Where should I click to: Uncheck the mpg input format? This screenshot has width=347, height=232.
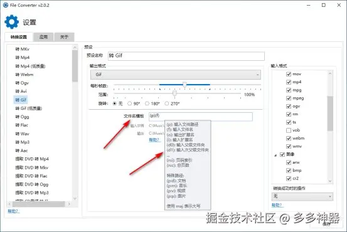coord(289,90)
